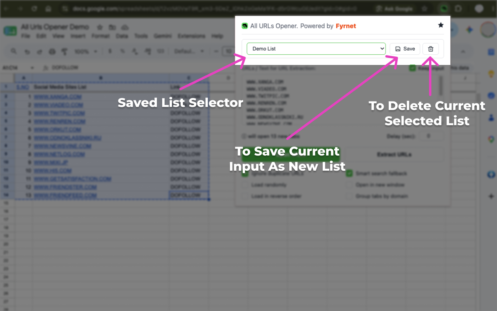Open Google Maps in the side panel

(x=491, y=139)
